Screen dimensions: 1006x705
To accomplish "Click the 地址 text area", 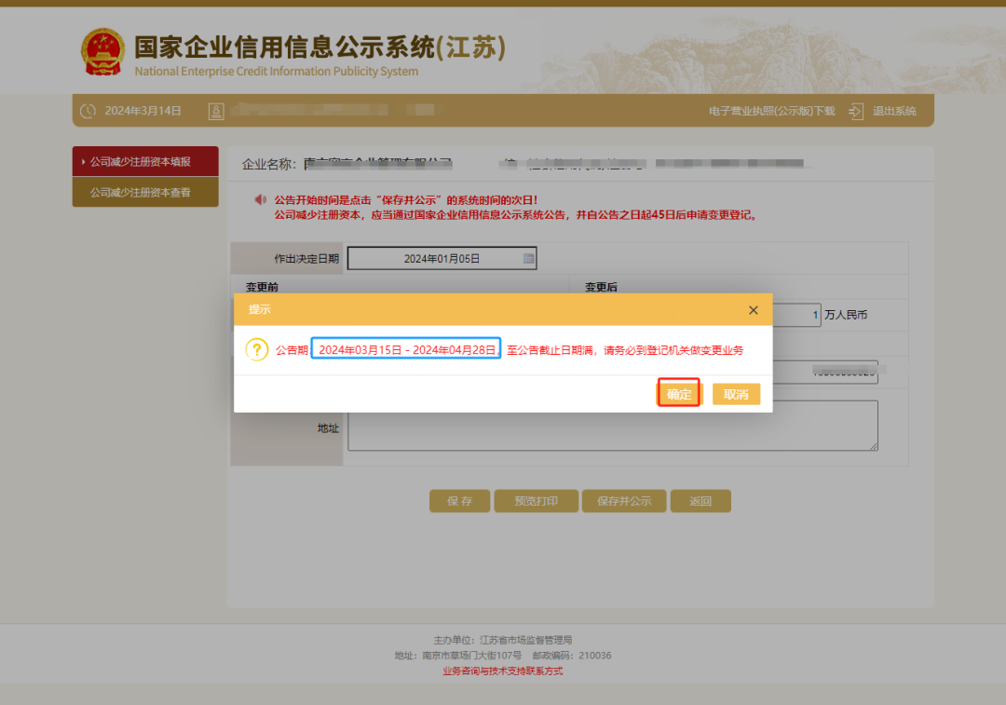I will coord(613,426).
